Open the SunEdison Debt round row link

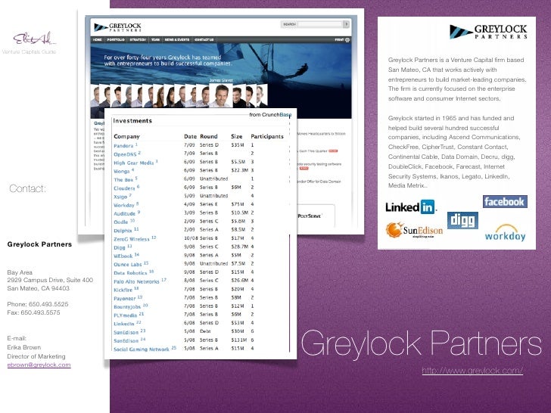pyautogui.click(x=126, y=332)
